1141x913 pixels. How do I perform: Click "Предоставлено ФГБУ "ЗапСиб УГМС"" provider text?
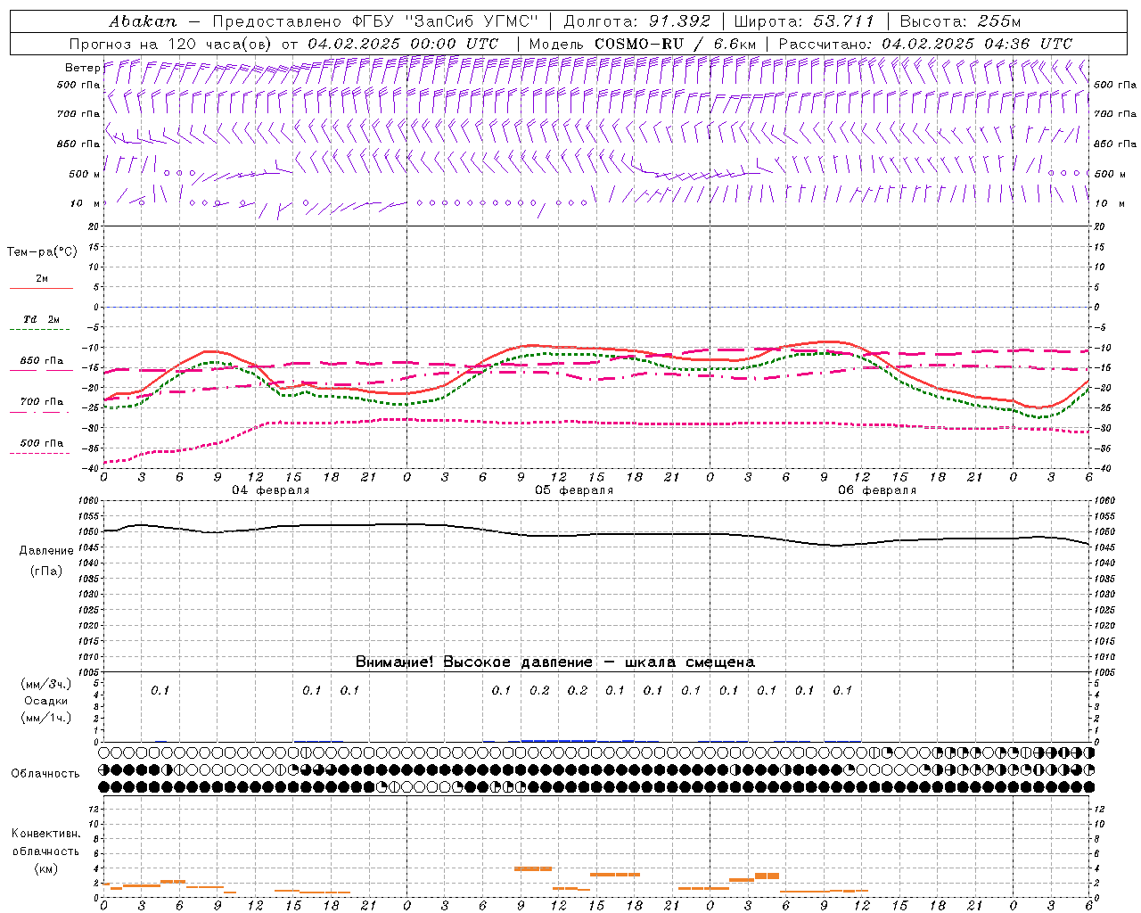point(375,21)
